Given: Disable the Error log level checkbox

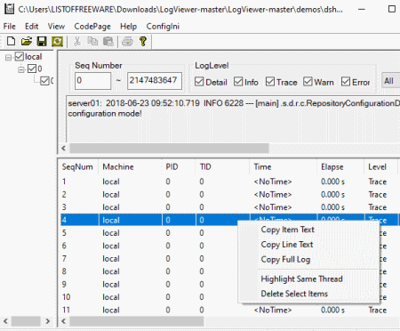Looking at the screenshot, I should (x=346, y=82).
